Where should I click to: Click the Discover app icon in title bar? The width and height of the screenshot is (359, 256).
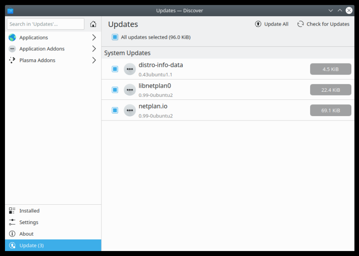coord(10,10)
